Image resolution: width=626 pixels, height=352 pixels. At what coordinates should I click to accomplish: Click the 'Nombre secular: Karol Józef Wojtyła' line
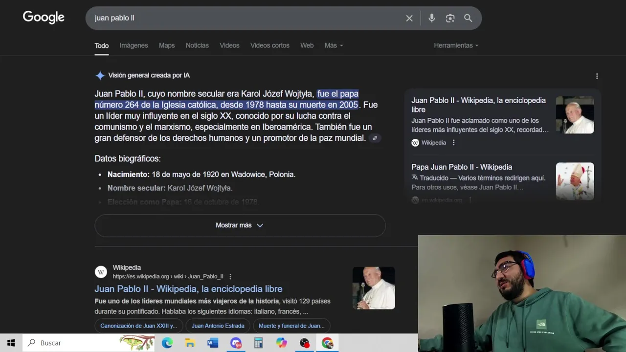170,188
